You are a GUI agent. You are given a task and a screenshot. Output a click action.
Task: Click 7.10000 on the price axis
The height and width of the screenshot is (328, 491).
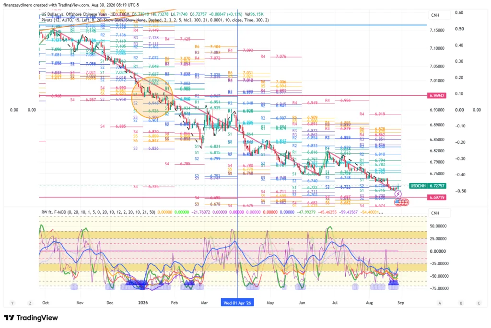pos(437,48)
